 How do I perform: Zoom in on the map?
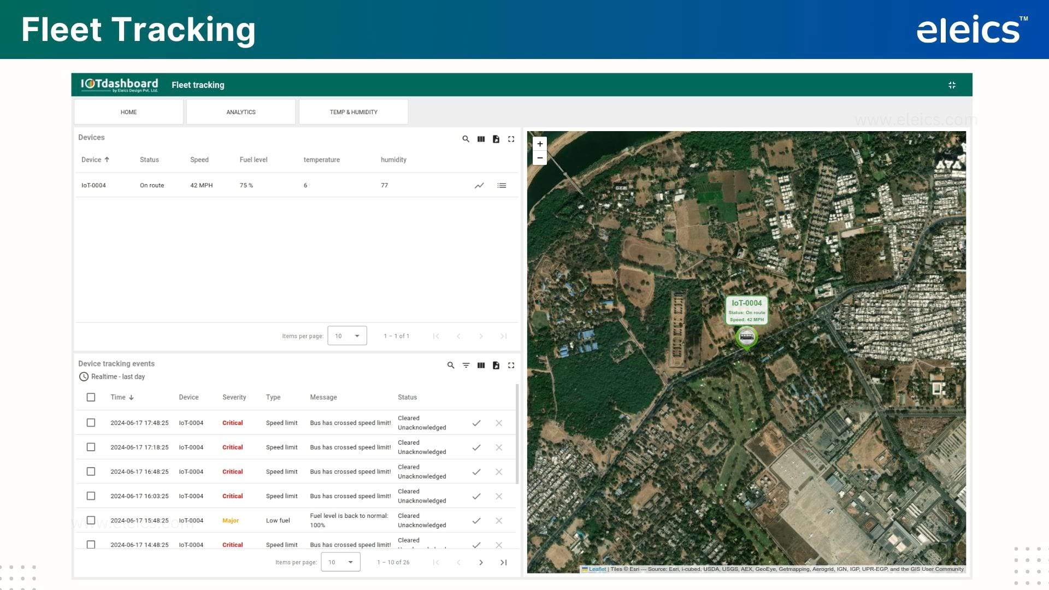(540, 144)
